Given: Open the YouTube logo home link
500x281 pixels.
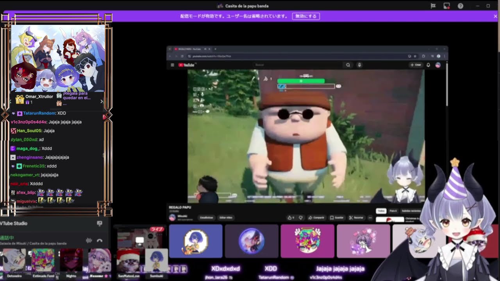Looking at the screenshot, I should (x=187, y=65).
